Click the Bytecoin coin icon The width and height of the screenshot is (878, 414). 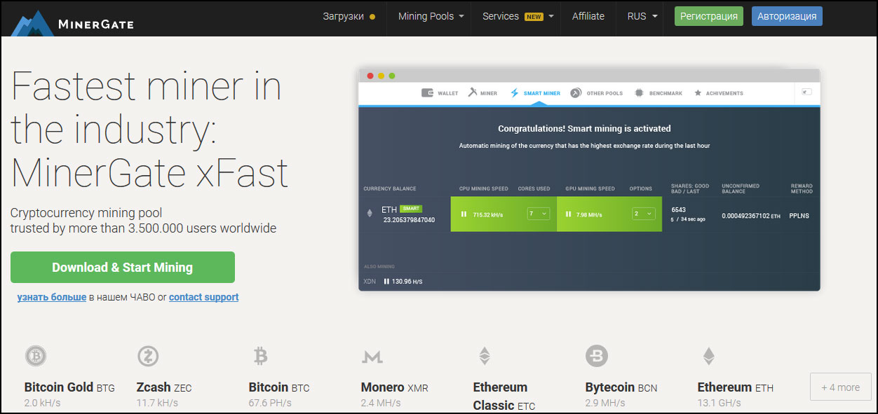pyautogui.click(x=597, y=357)
